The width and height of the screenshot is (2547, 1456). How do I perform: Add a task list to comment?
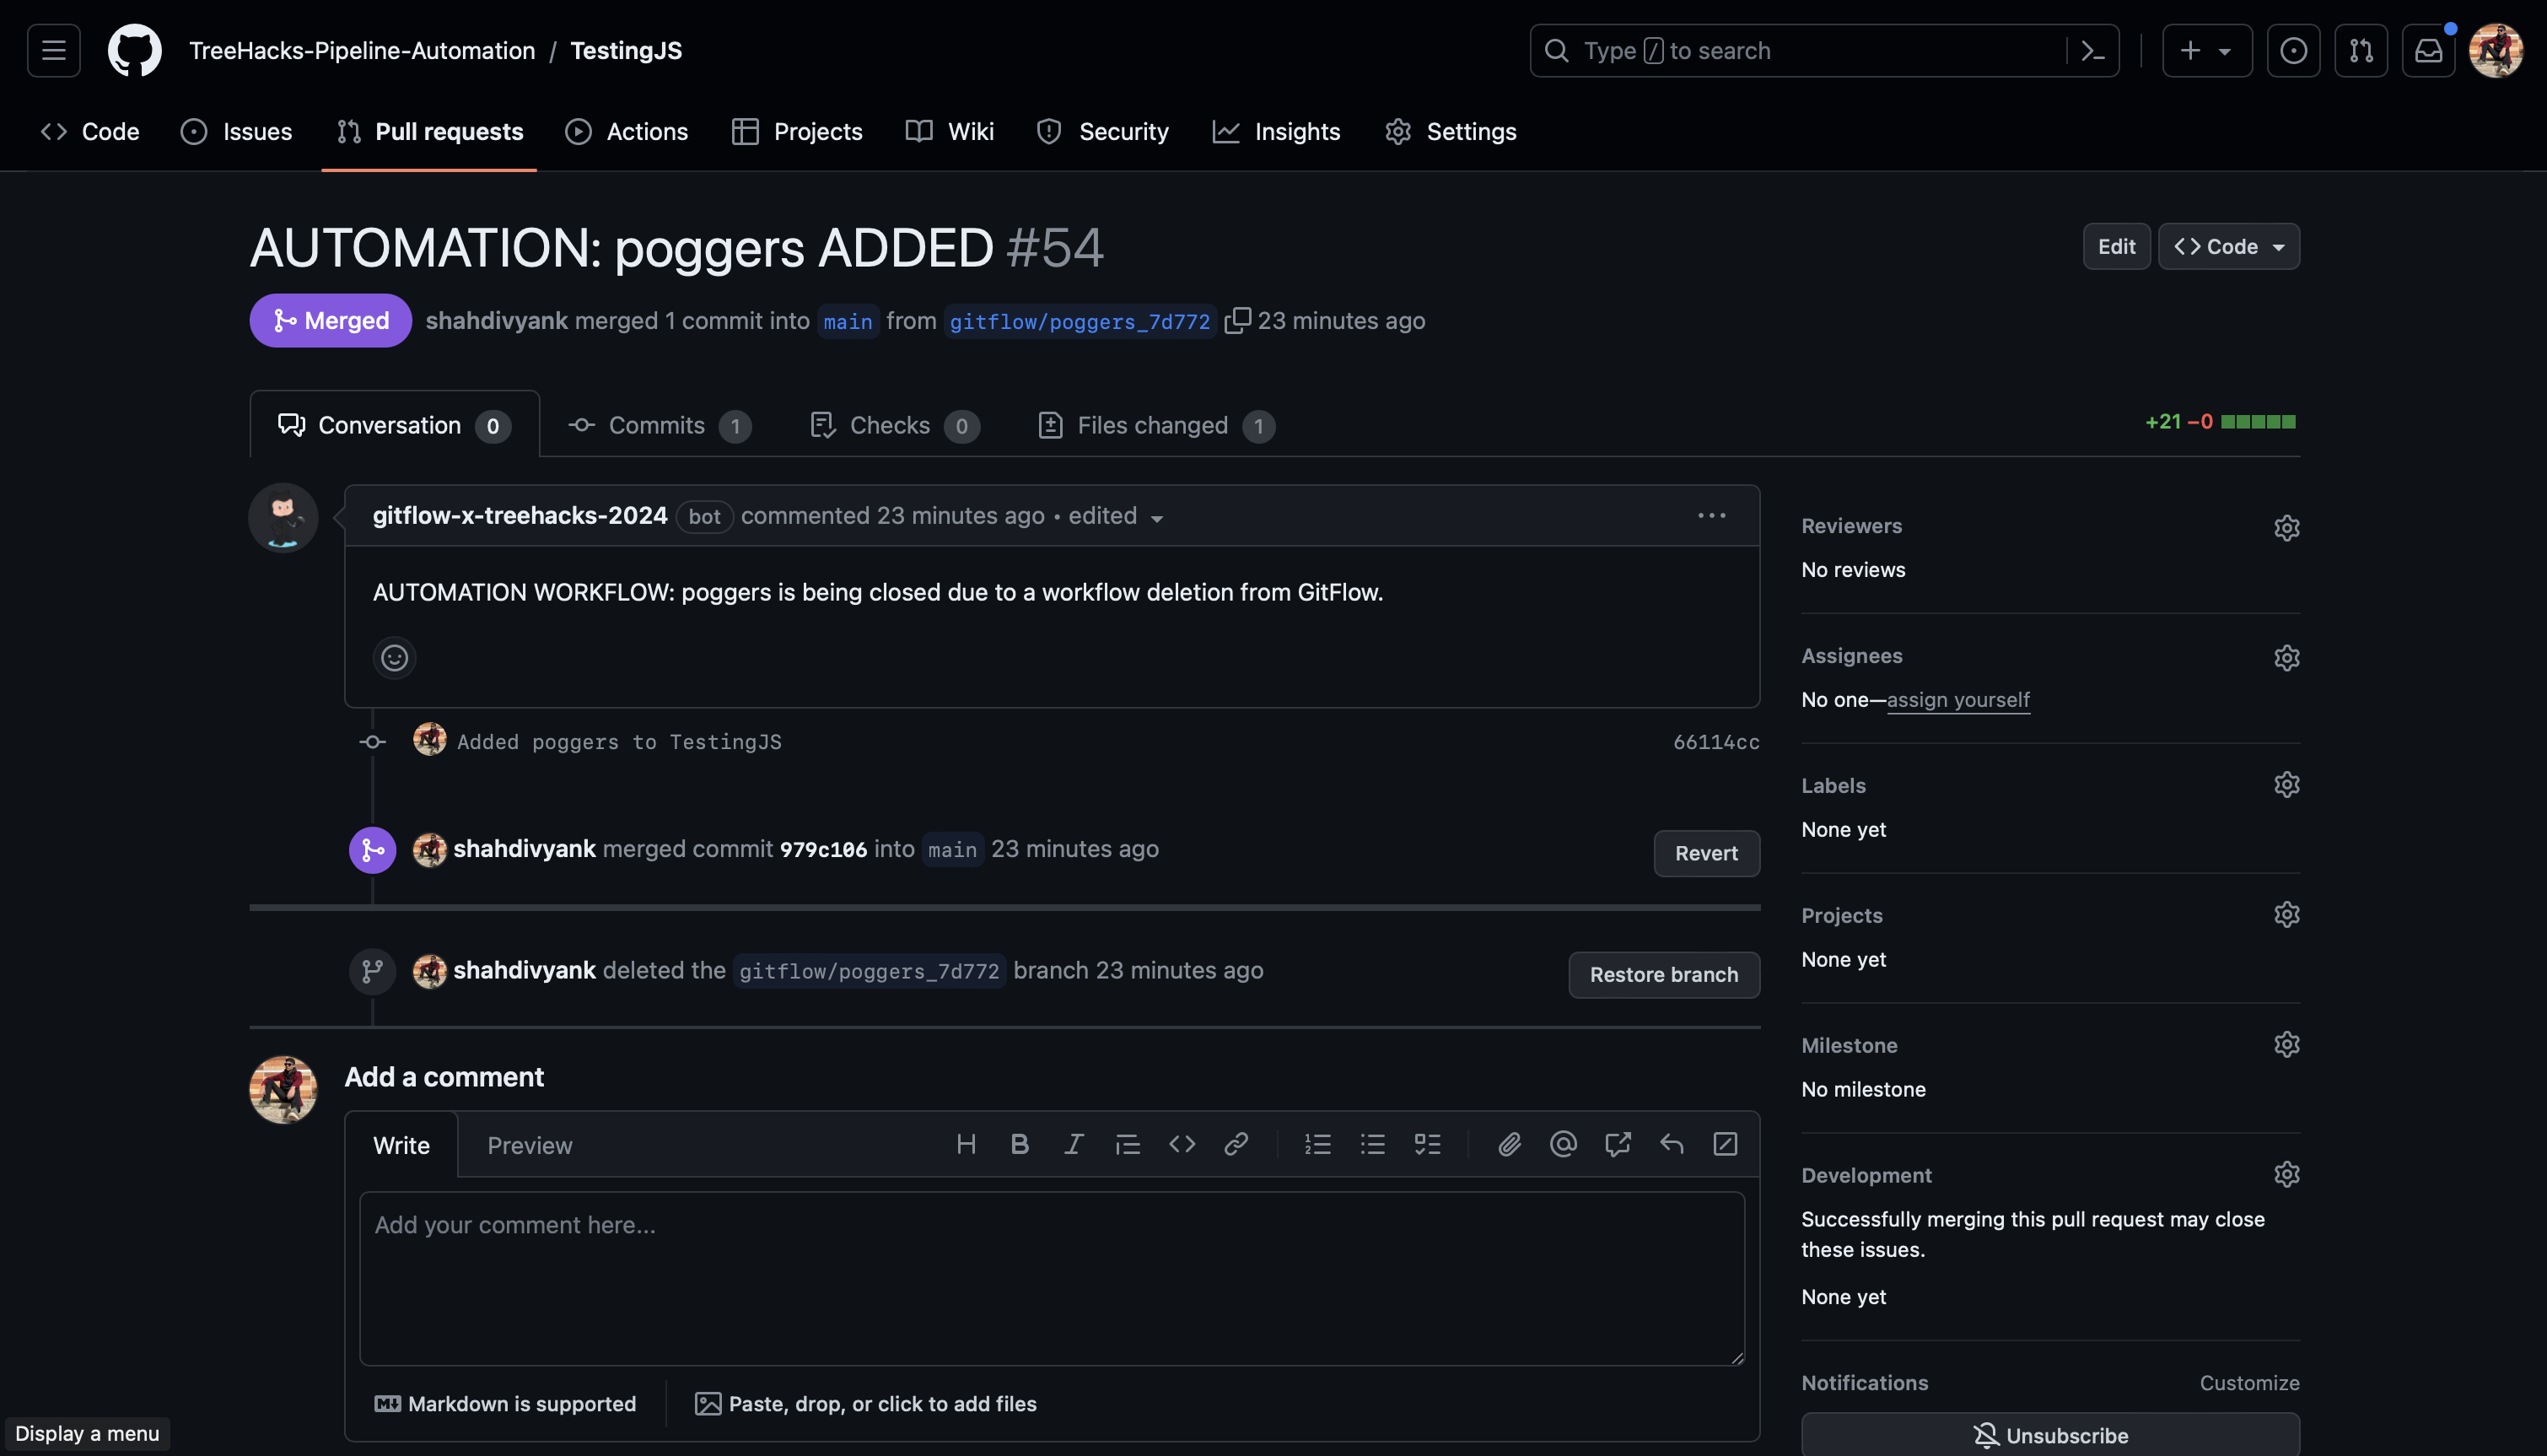coord(1428,1144)
